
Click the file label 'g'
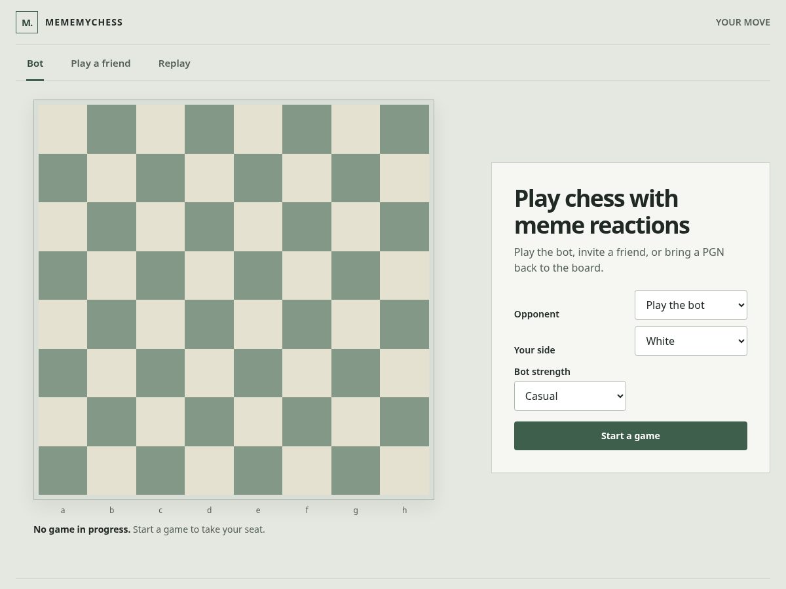pos(356,510)
